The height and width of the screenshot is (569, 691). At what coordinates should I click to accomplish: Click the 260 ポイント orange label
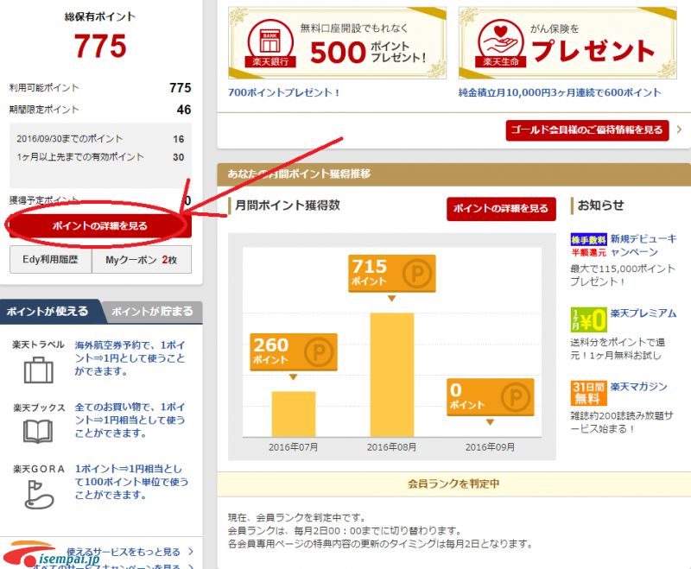coord(294,352)
